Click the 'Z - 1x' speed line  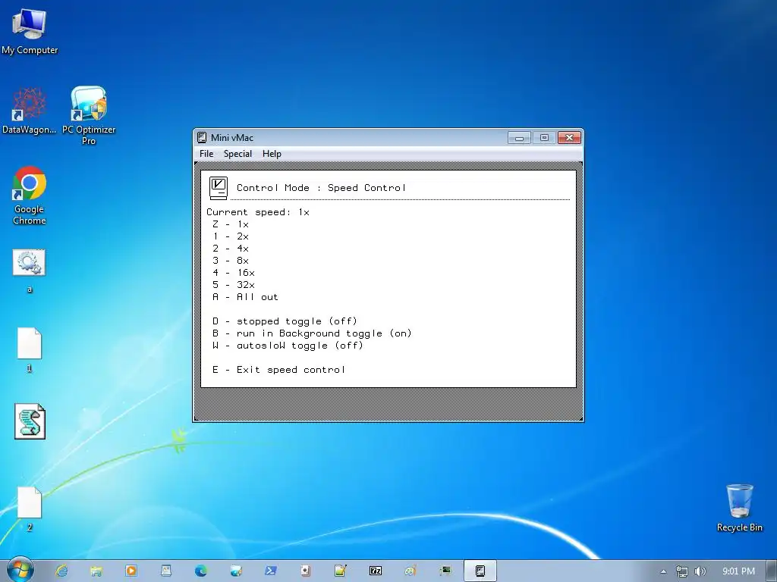click(x=231, y=224)
